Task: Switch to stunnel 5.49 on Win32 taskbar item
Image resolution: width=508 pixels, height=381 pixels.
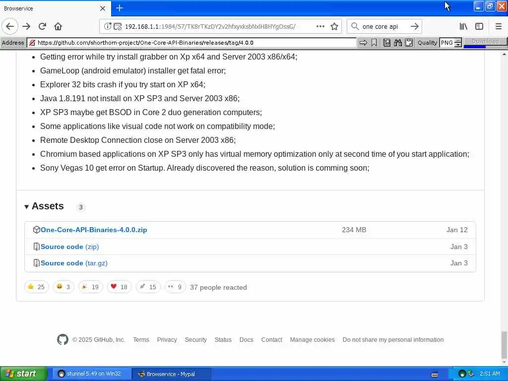Action: click(92, 374)
